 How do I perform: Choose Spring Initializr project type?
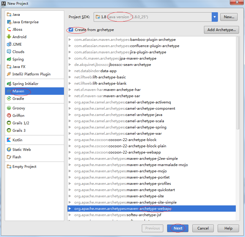[34, 84]
